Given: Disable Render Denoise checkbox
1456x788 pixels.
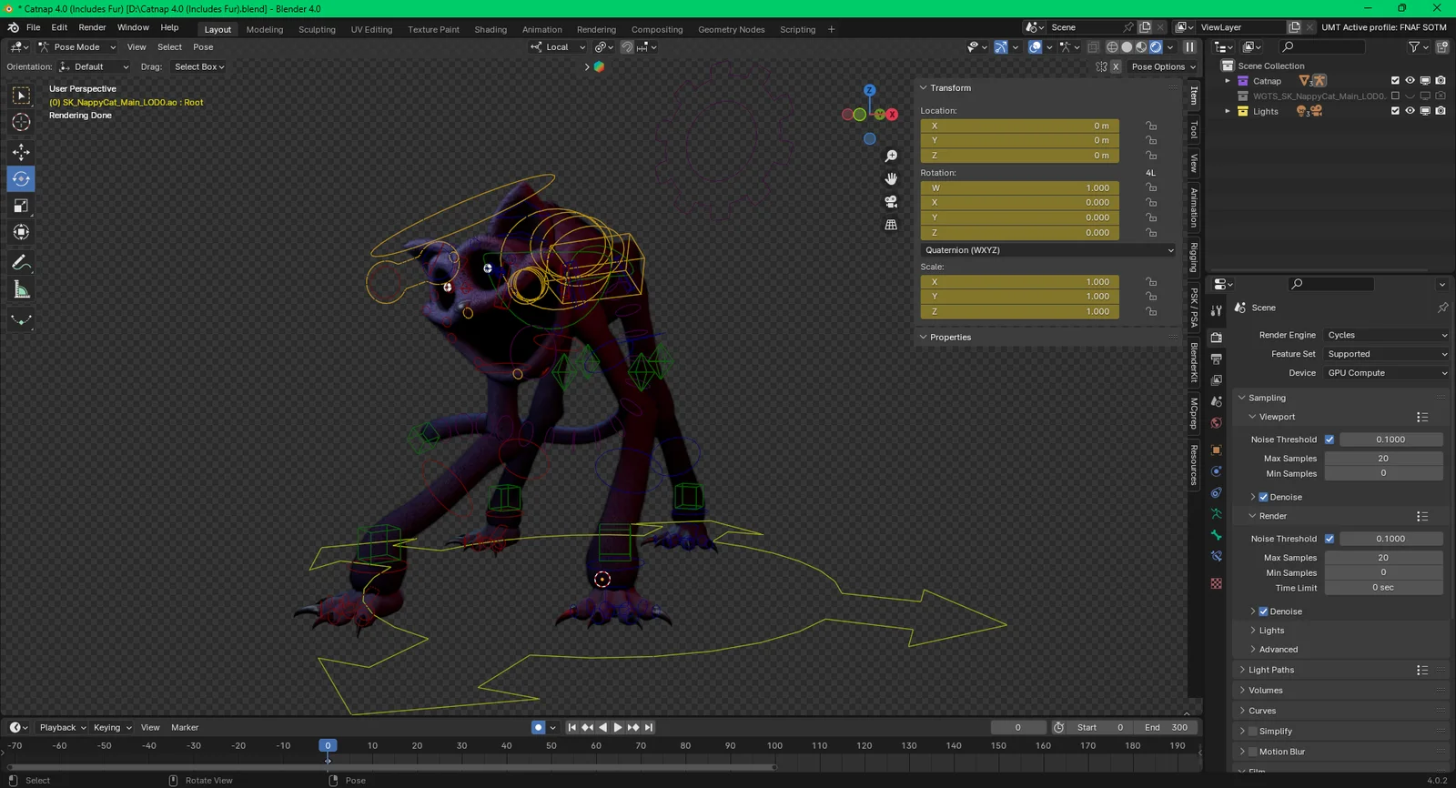Looking at the screenshot, I should coord(1263,611).
